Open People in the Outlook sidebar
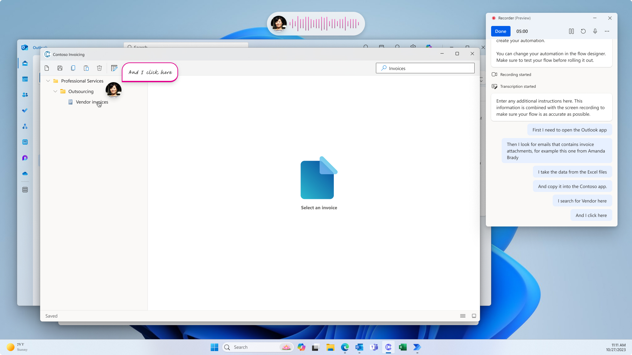Viewport: 632px width, 355px height. [x=25, y=95]
